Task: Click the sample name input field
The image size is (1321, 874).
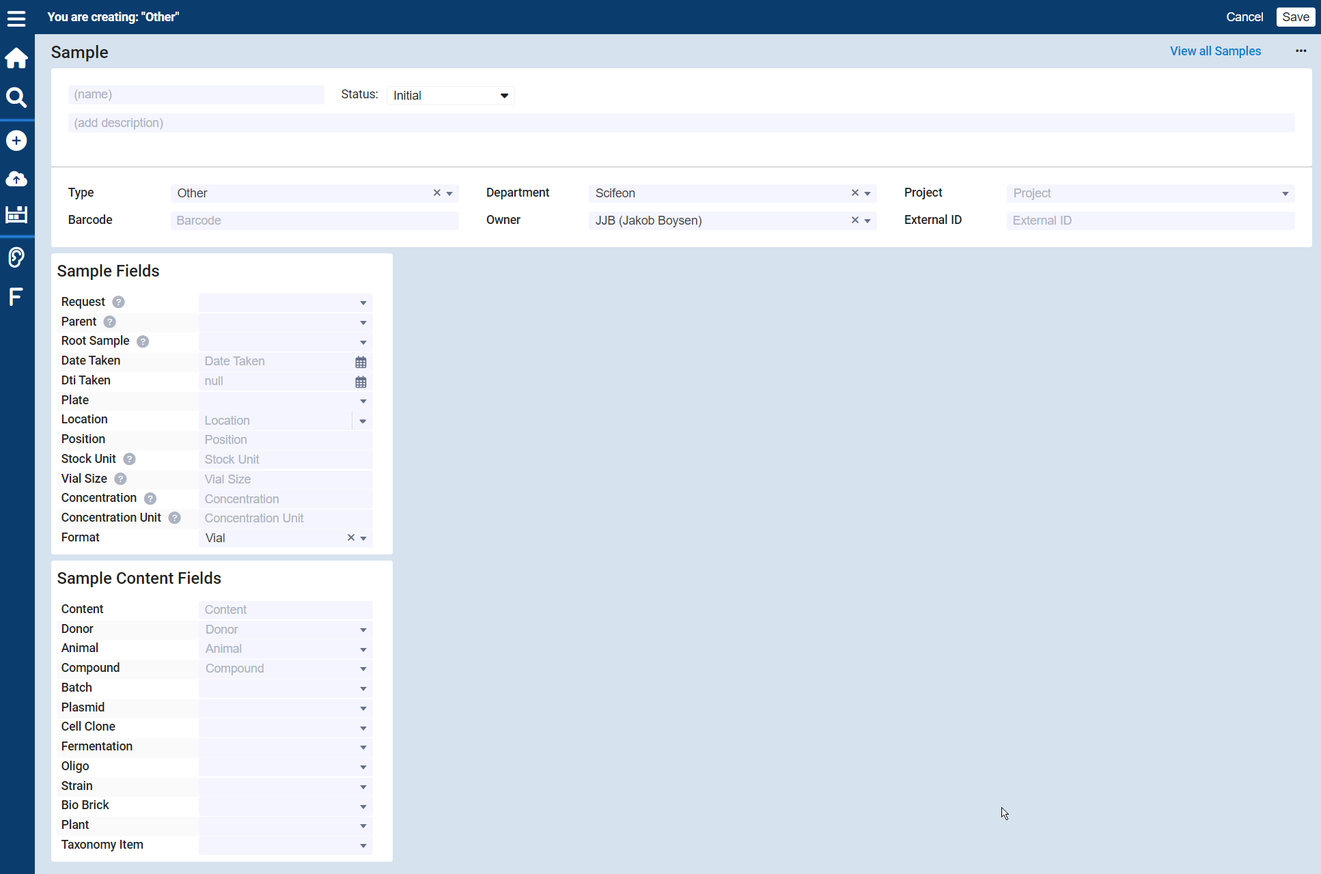Action: pyautogui.click(x=196, y=95)
